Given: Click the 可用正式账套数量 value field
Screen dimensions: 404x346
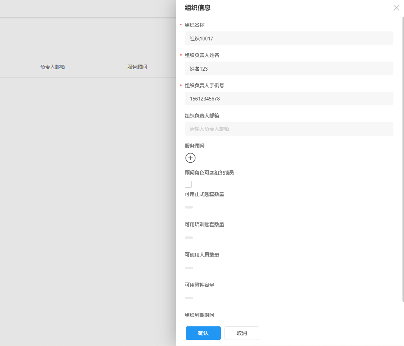Looking at the screenshot, I should click(x=189, y=207).
